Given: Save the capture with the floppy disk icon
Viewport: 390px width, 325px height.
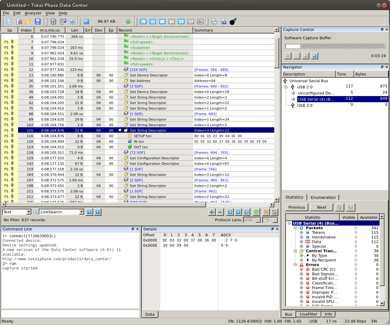Looking at the screenshot, I should pyautogui.click(x=37, y=21).
